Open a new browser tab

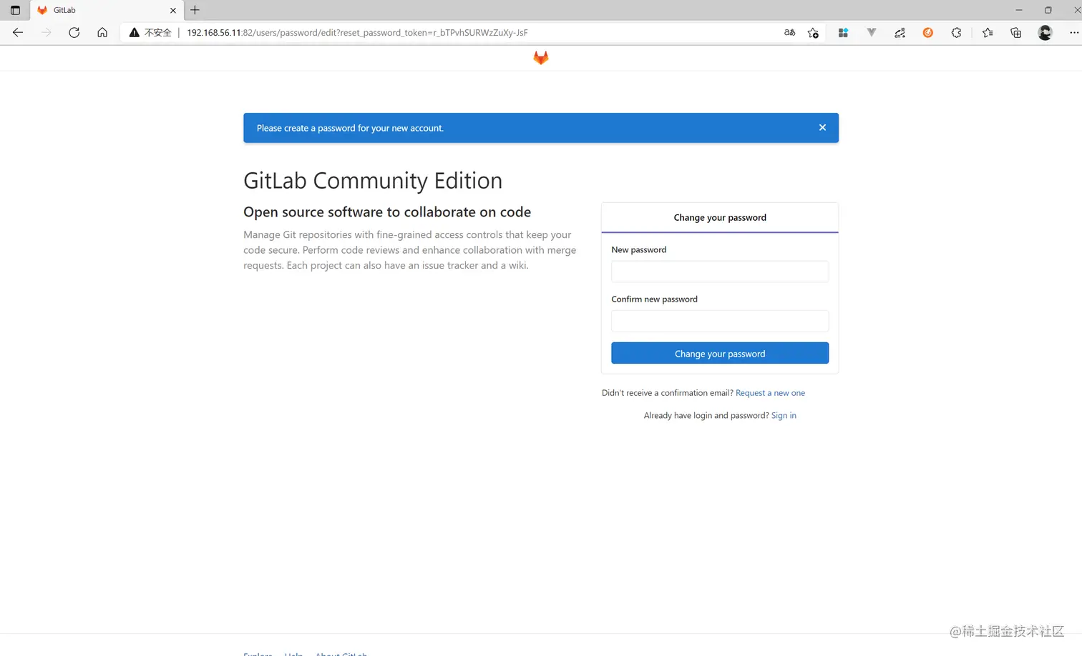pyautogui.click(x=195, y=10)
